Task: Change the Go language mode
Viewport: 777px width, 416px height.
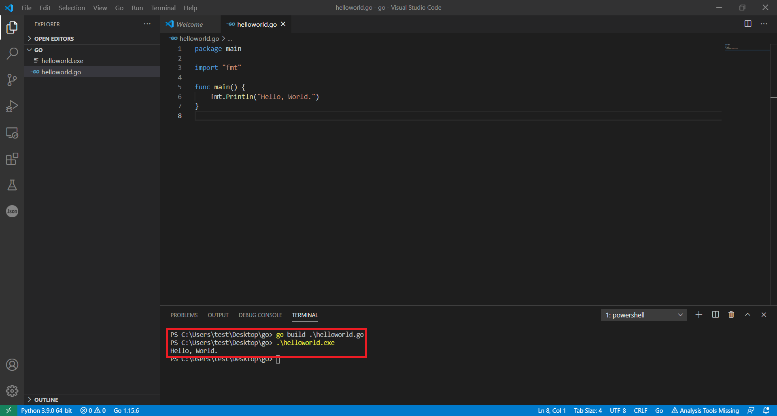Action: pos(659,410)
